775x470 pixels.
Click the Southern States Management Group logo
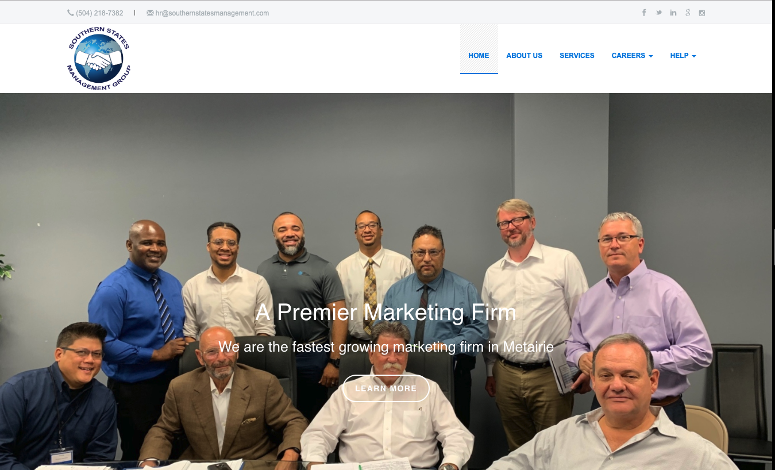tap(99, 59)
